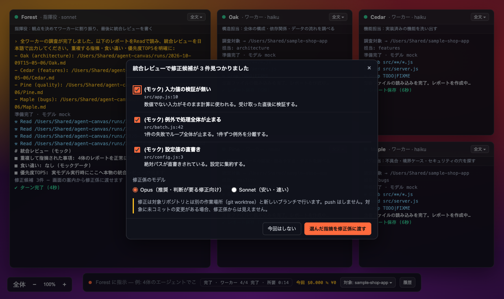The width and height of the screenshot is (504, 299).
Task: Uncheck the 入力値の検証が無い checkbox
Action: point(137,90)
